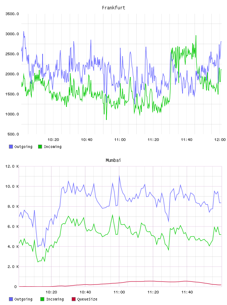
Task: Click the Frankfurt Incoming peak near 3000 around 11:45
Action: (x=196, y=36)
